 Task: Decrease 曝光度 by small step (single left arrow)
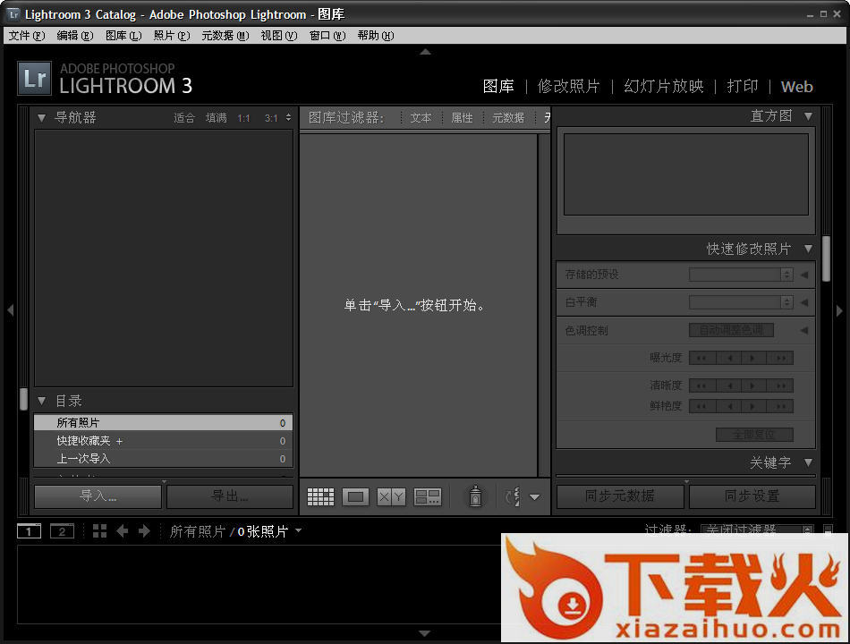[x=728, y=358]
